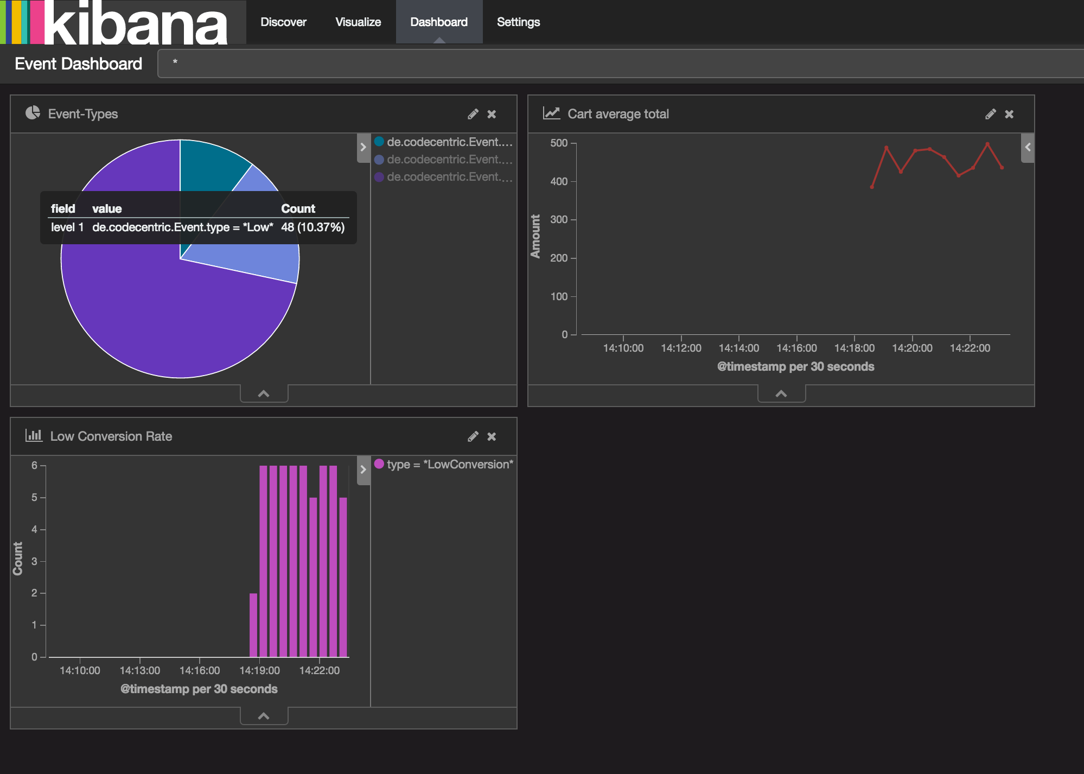Edit the Event-Types panel with pencil icon

point(473,114)
